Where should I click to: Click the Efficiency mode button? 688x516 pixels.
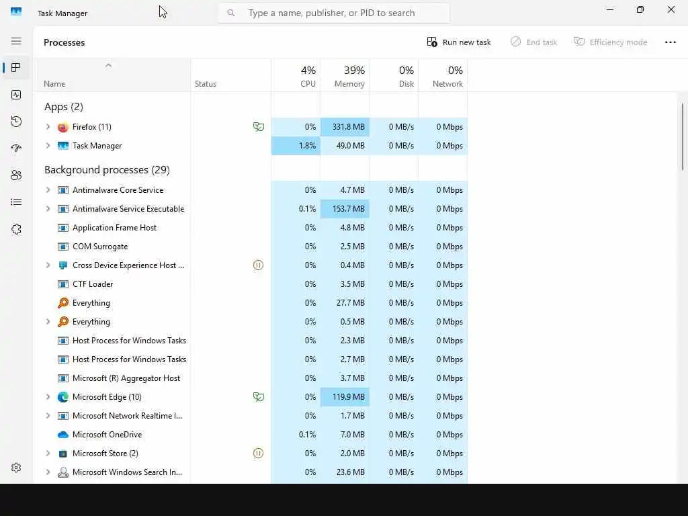point(610,42)
